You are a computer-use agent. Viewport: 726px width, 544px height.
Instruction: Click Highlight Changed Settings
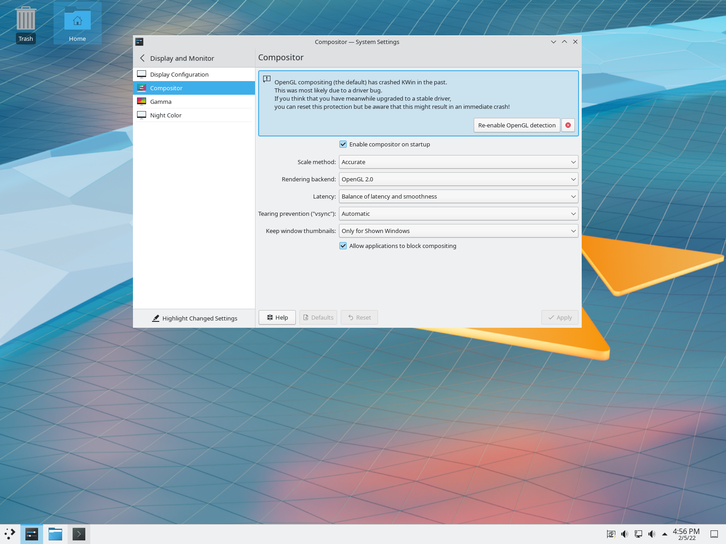tap(194, 318)
